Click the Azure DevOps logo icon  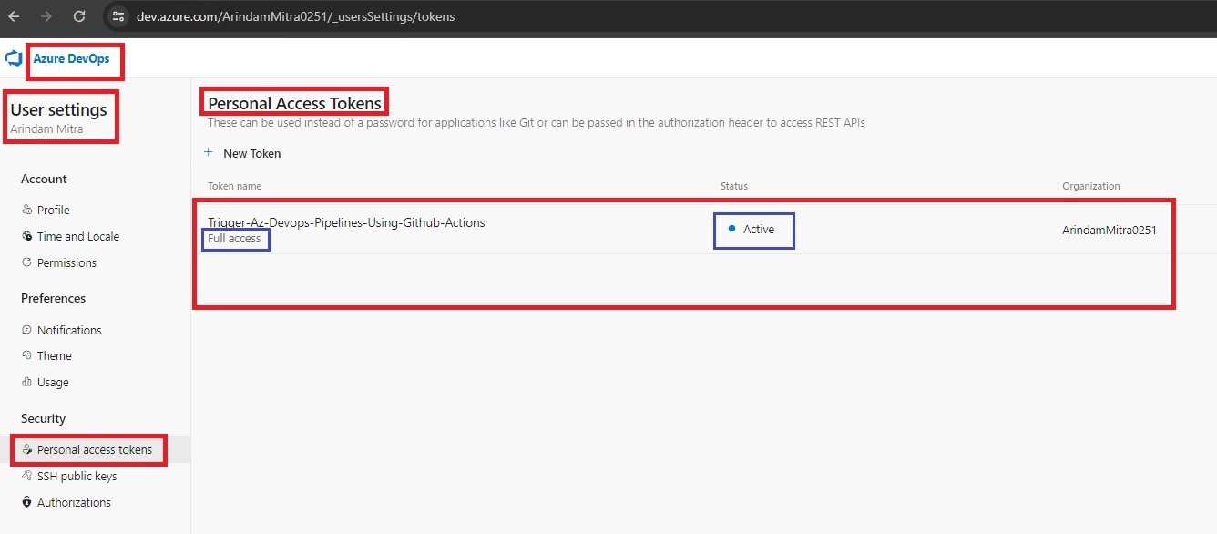(x=13, y=59)
